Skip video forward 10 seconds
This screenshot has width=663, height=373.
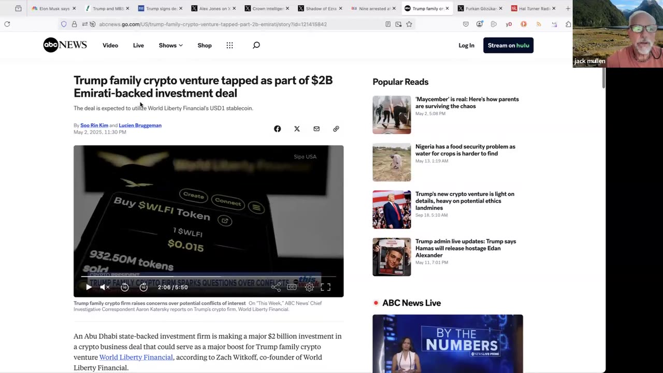click(x=143, y=287)
